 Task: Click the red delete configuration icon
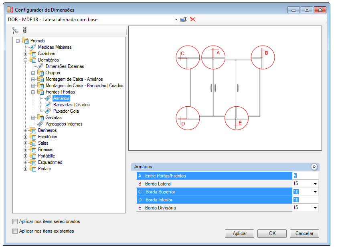click(x=193, y=20)
